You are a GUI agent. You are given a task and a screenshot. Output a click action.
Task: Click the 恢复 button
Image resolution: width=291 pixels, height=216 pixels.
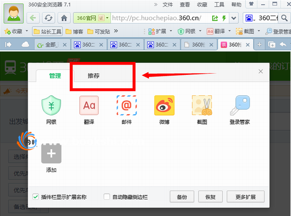210,197
